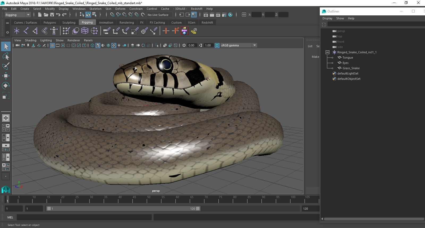Open Render Settings clapper-gear icon
This screenshot has height=228, width=425.
click(x=224, y=15)
